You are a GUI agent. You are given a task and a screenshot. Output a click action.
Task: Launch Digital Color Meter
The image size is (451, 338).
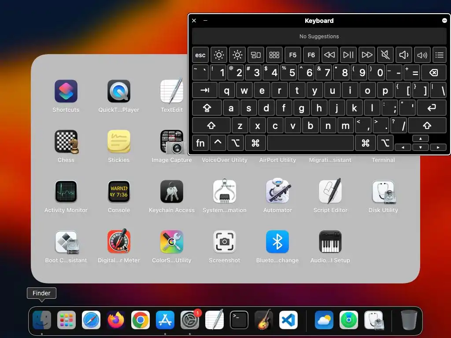tap(119, 242)
